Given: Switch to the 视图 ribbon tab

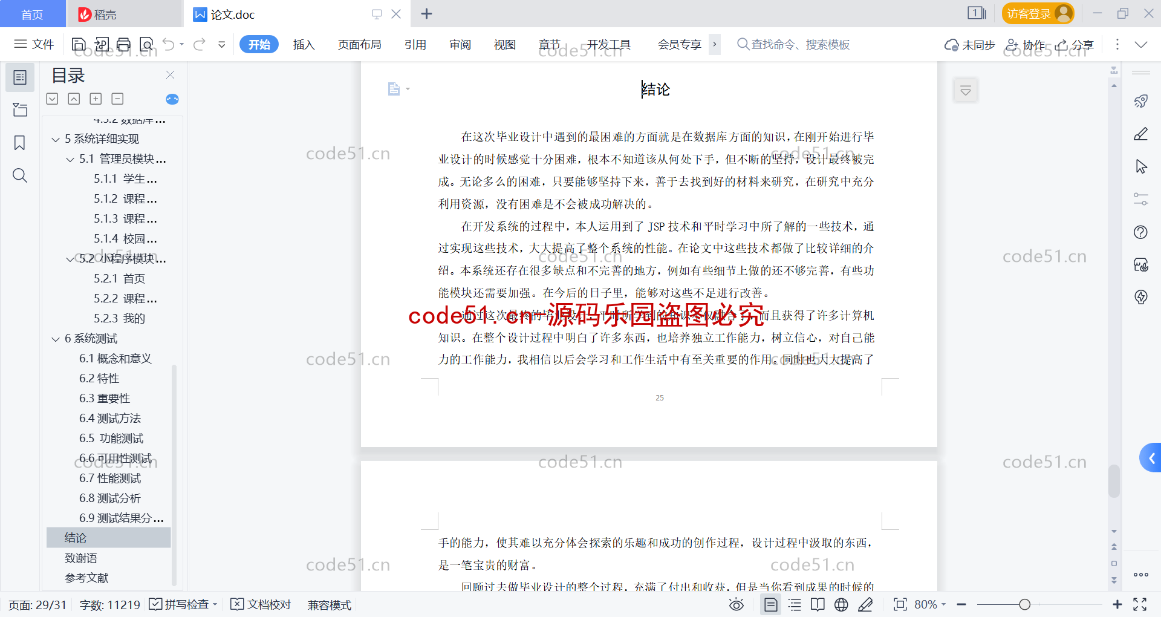Looking at the screenshot, I should [505, 44].
